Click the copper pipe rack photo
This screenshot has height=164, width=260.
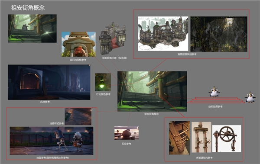(179, 138)
